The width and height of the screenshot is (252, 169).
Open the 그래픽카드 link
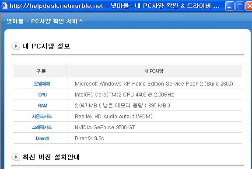pos(42,128)
